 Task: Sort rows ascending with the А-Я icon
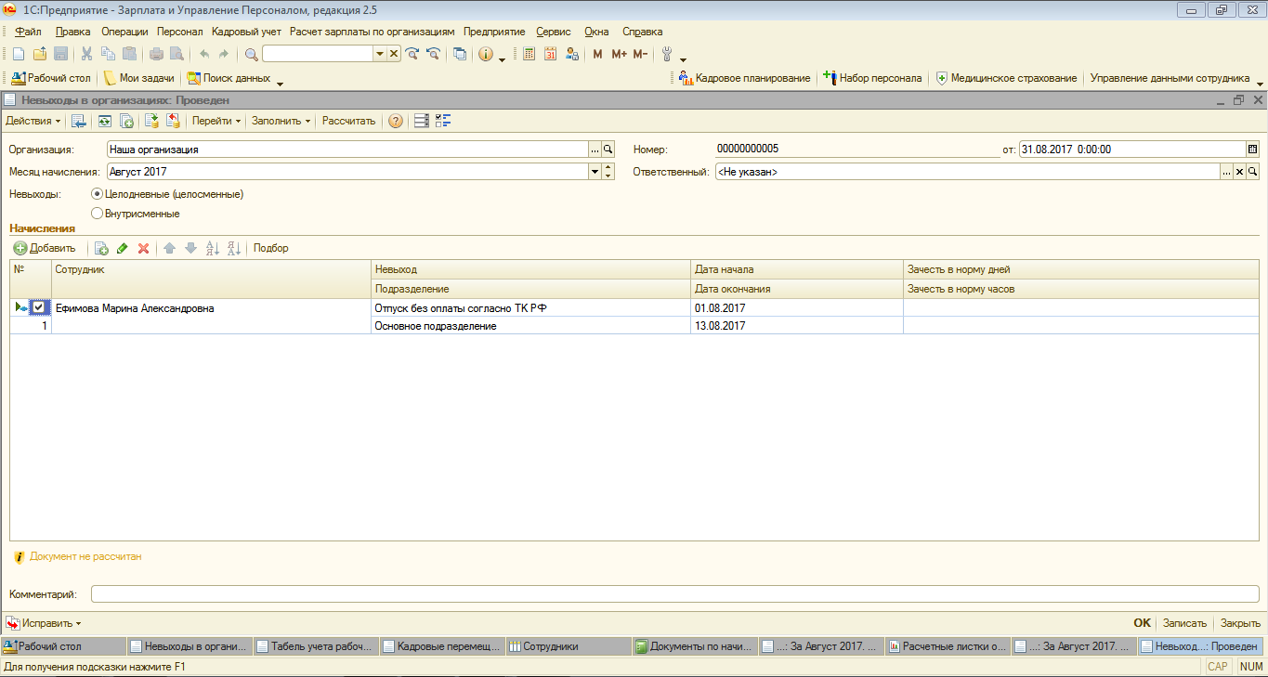212,248
